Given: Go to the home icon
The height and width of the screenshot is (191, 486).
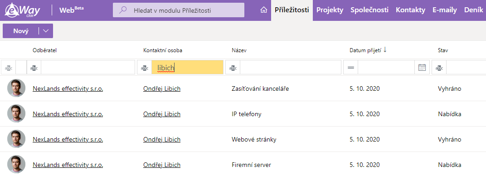Looking at the screenshot, I should click(x=264, y=10).
